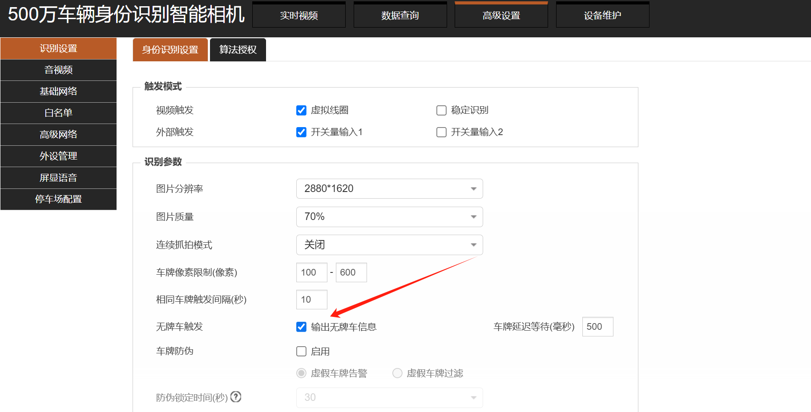Go to 白名单 in the sidebar
This screenshot has height=412, width=811.
coord(58,113)
